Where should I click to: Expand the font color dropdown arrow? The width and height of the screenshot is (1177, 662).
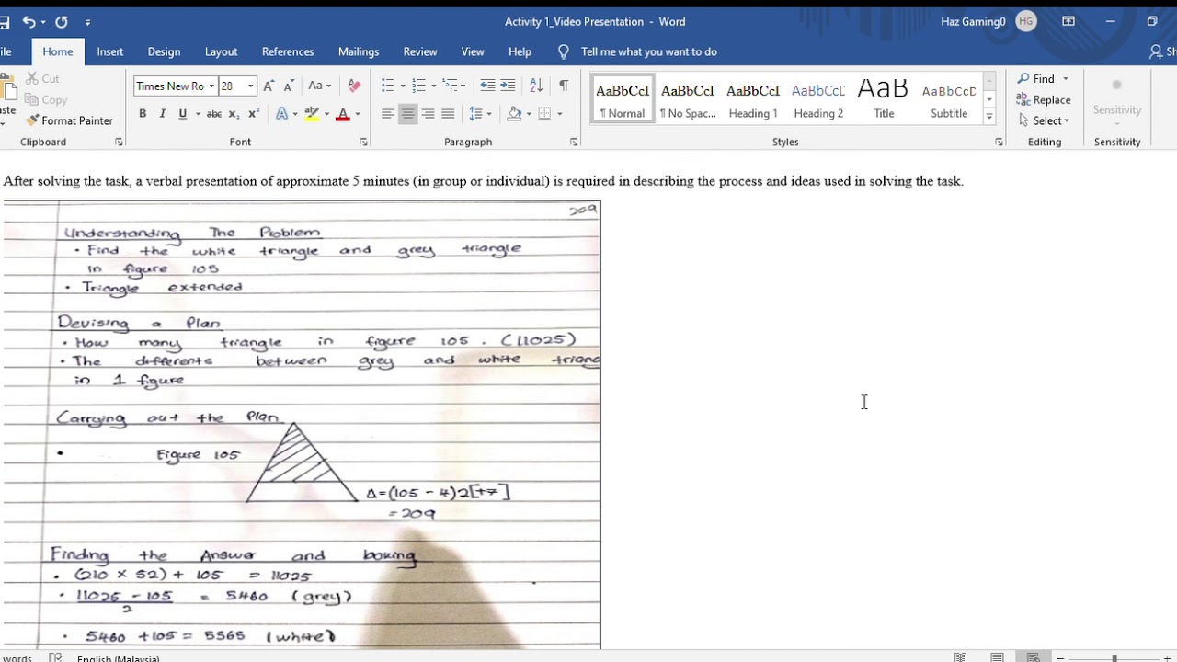tap(358, 114)
